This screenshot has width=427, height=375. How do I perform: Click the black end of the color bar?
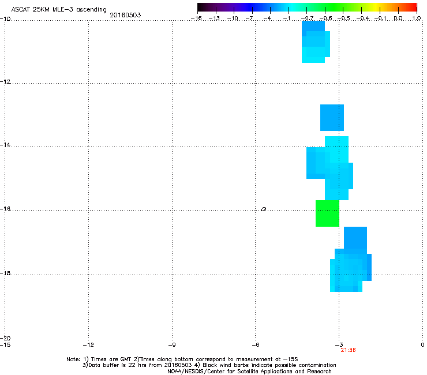tap(201, 7)
